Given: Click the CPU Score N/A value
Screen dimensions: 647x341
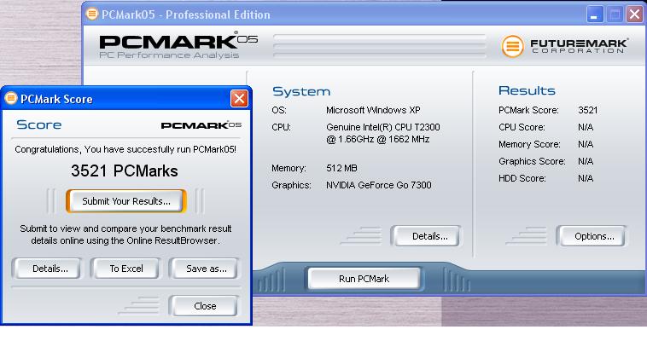Looking at the screenshot, I should pos(586,127).
